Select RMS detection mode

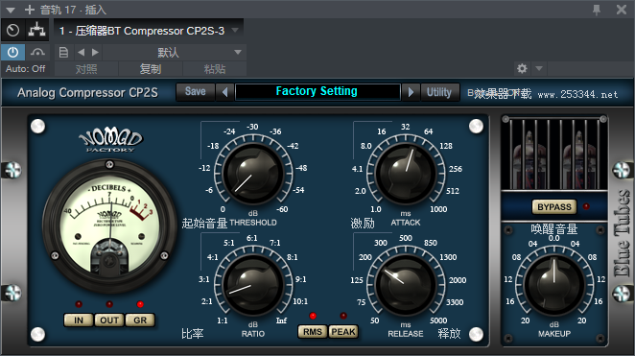[313, 332]
